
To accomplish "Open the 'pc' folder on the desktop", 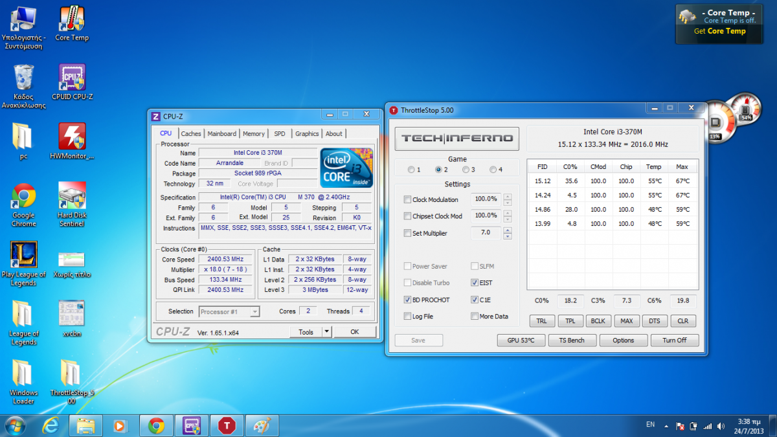I will click(23, 141).
